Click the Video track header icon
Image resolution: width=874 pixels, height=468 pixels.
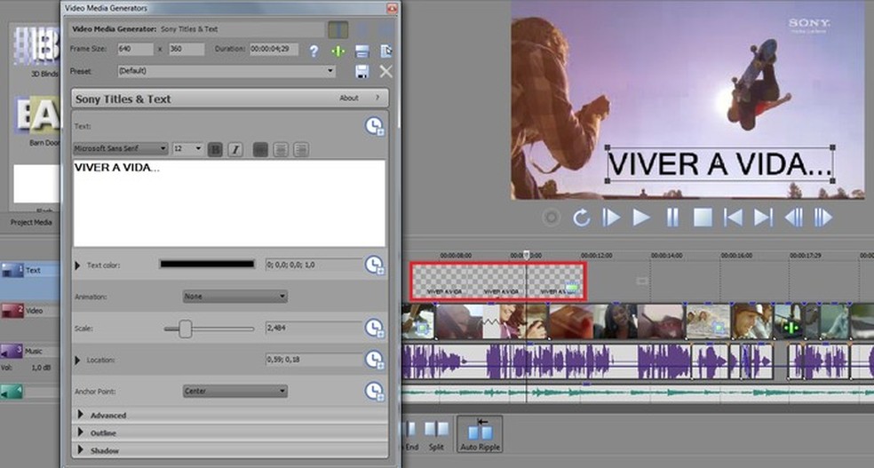coord(12,311)
